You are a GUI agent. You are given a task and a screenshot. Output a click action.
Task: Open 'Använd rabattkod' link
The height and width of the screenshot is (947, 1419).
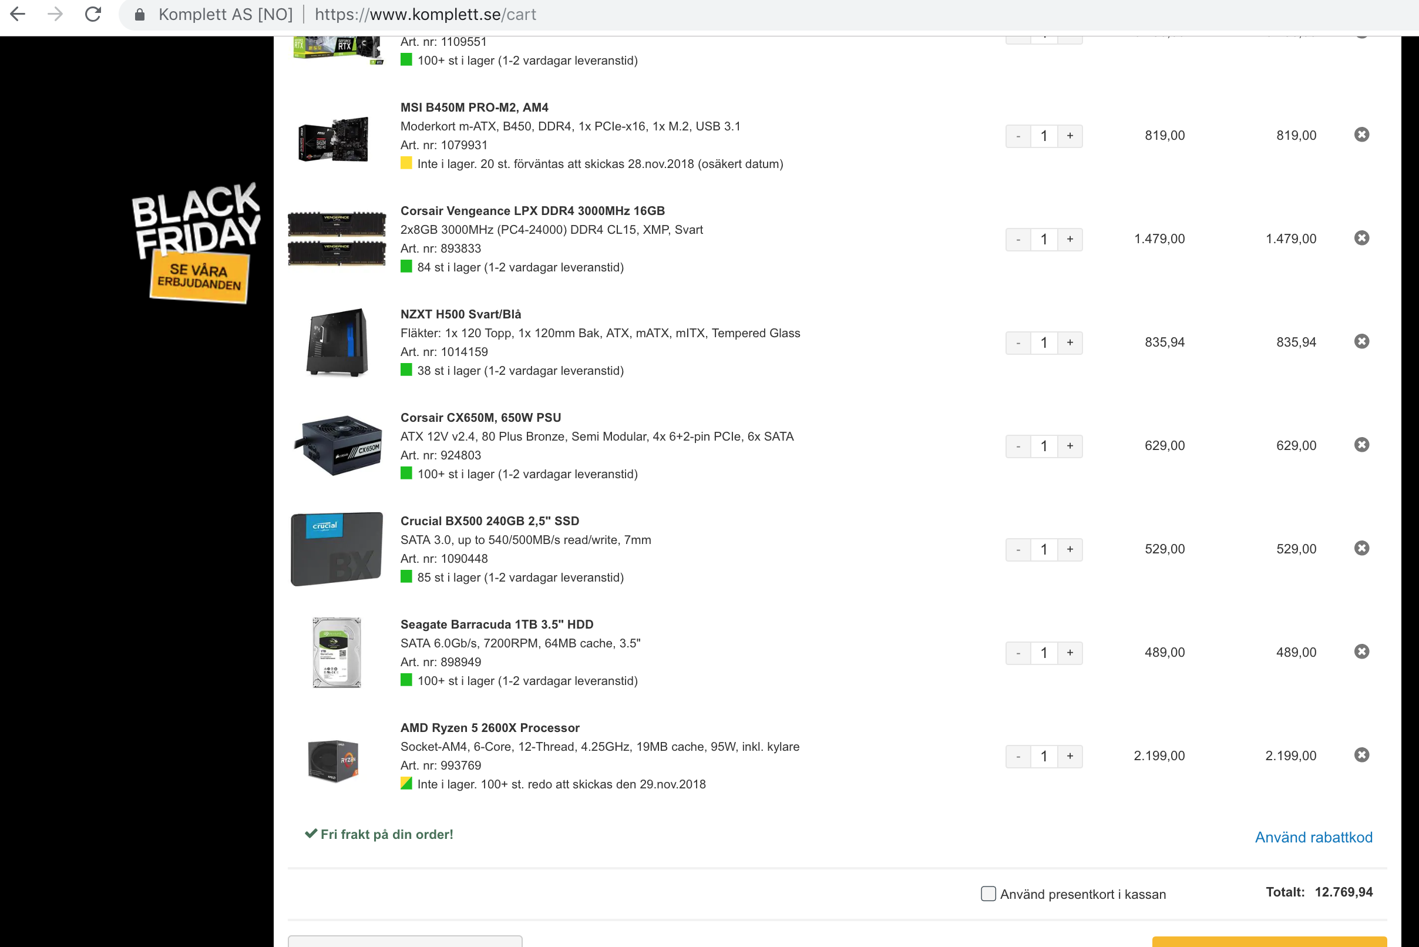1313,837
